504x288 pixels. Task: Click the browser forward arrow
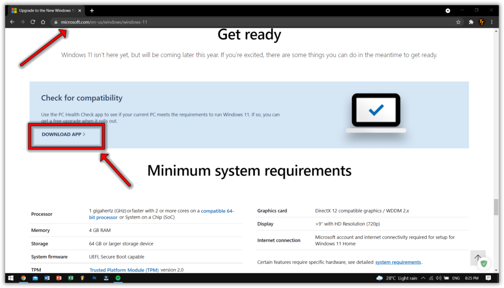23,22
